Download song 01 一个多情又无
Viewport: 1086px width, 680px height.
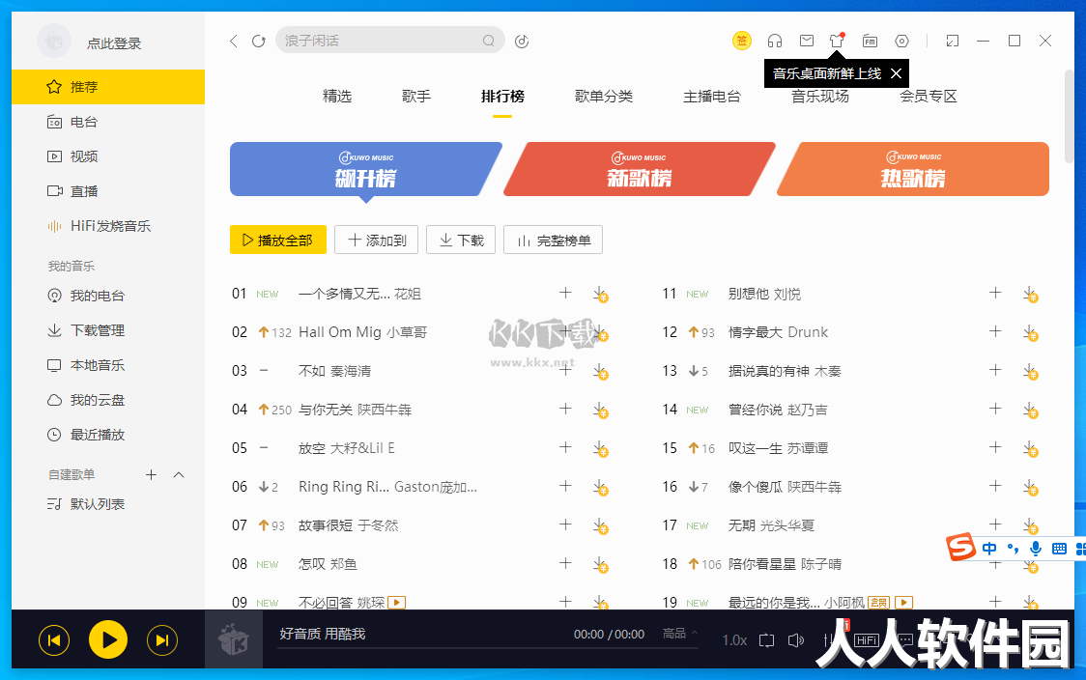[600, 295]
